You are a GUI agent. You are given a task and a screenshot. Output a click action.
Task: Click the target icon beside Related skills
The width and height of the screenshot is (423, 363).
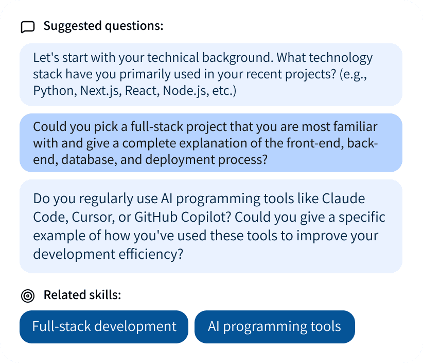[x=28, y=295]
